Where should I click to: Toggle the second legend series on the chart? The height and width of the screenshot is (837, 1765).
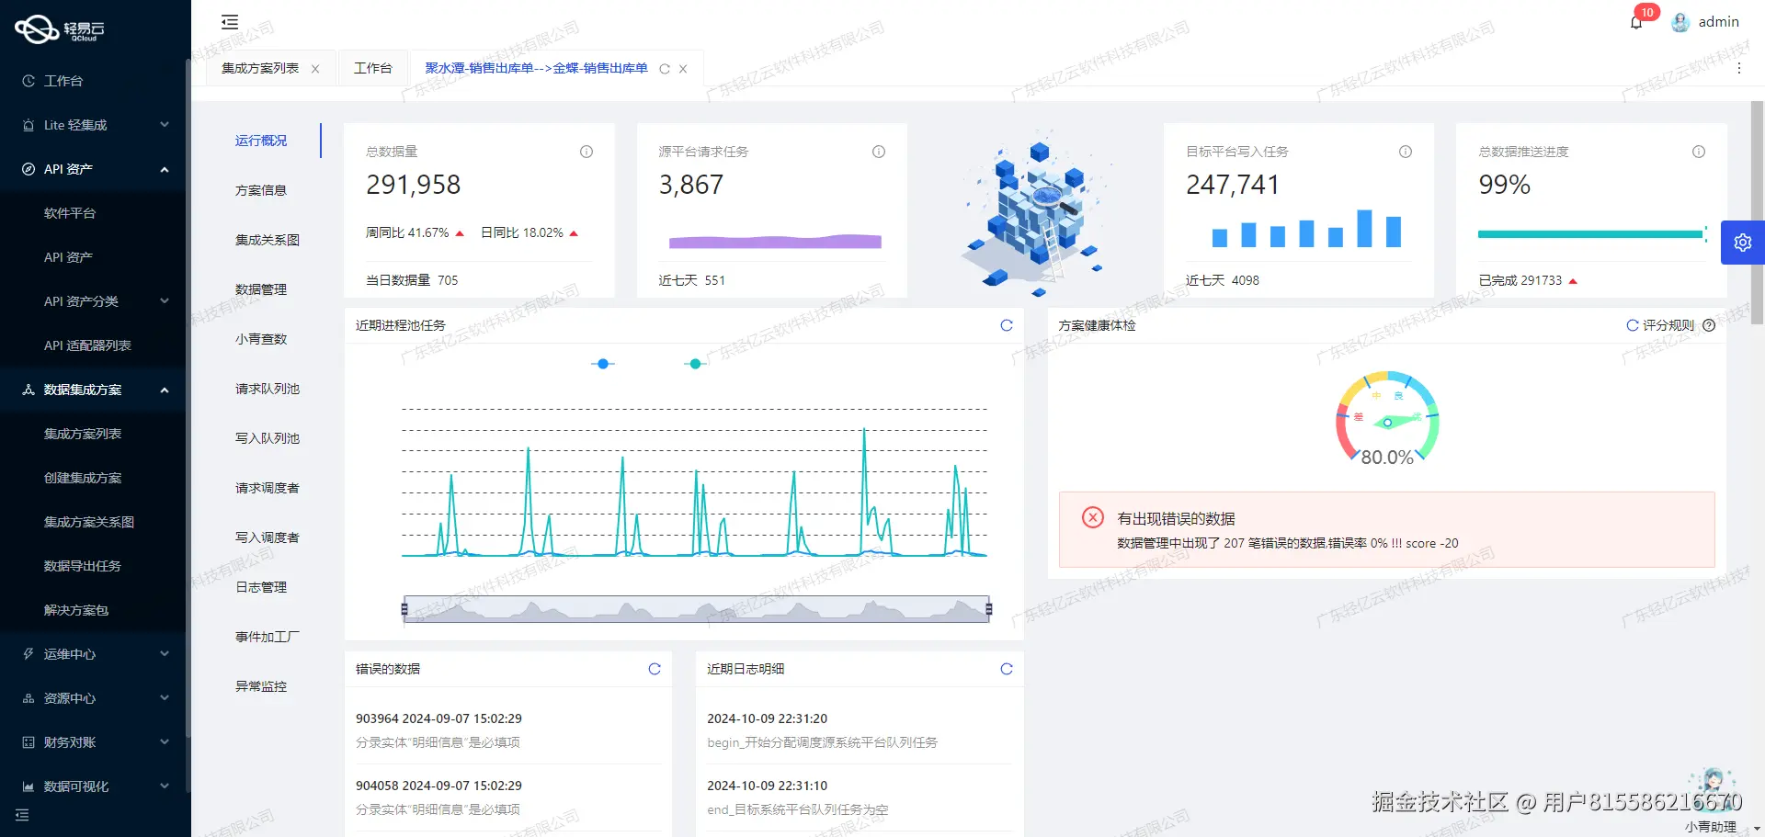(695, 363)
